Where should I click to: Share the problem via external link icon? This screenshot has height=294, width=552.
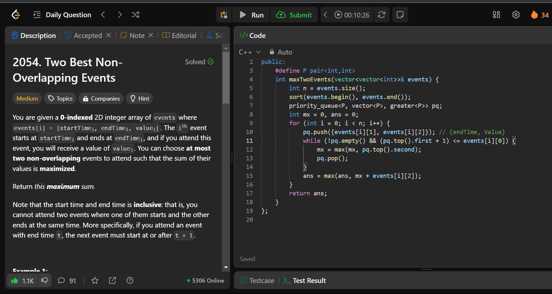[x=112, y=281]
